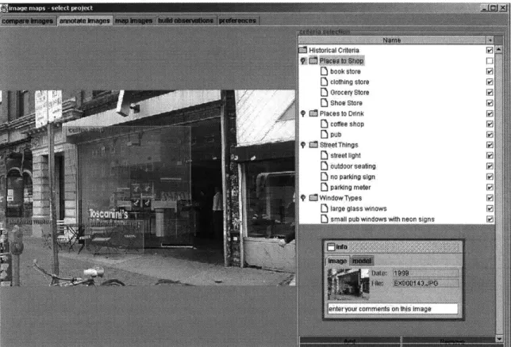This screenshot has width=511, height=347.
Task: Click the outdoor seating document icon
Action: tap(324, 166)
